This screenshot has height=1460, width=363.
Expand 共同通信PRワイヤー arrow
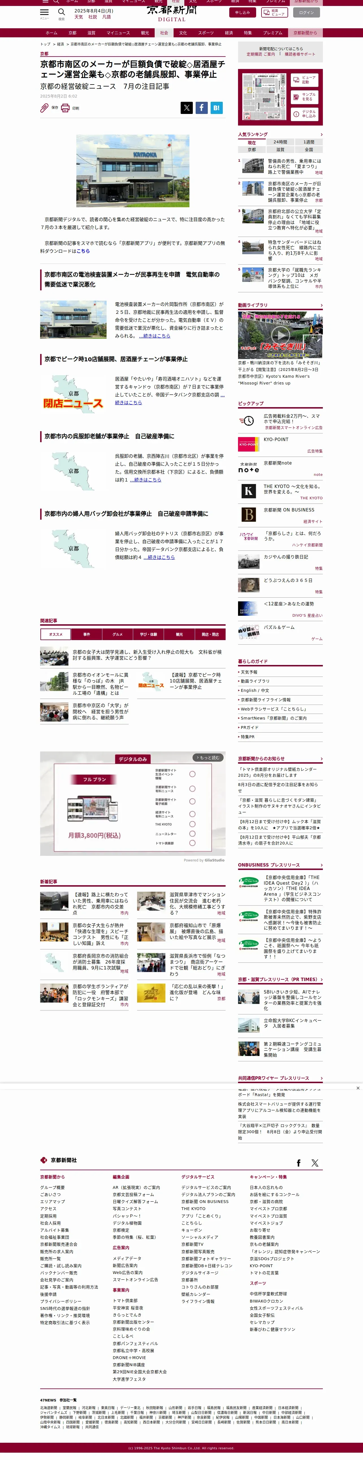[321, 1078]
